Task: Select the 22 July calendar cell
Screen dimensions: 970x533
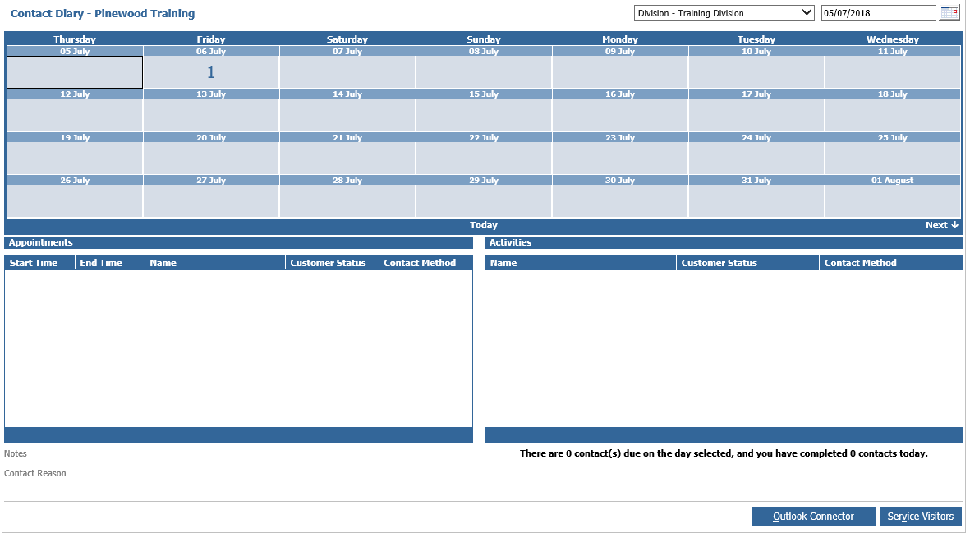Action: (483, 159)
